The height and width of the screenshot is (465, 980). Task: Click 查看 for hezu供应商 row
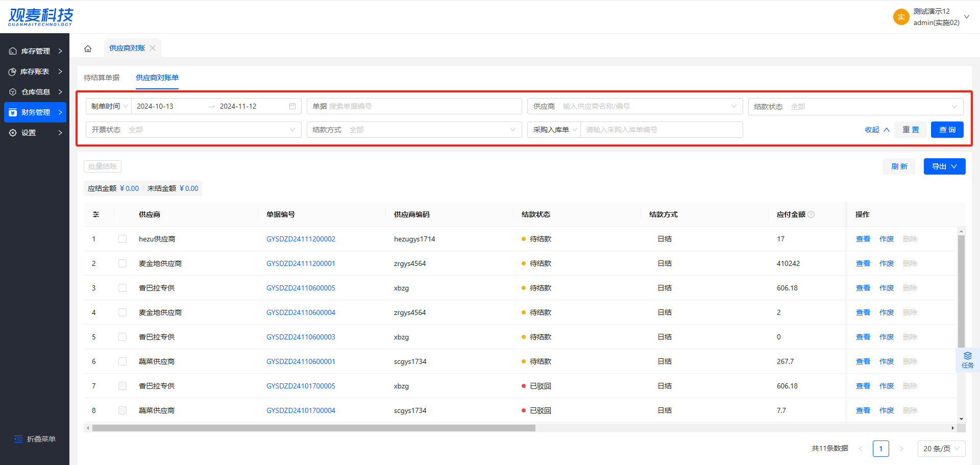(863, 239)
